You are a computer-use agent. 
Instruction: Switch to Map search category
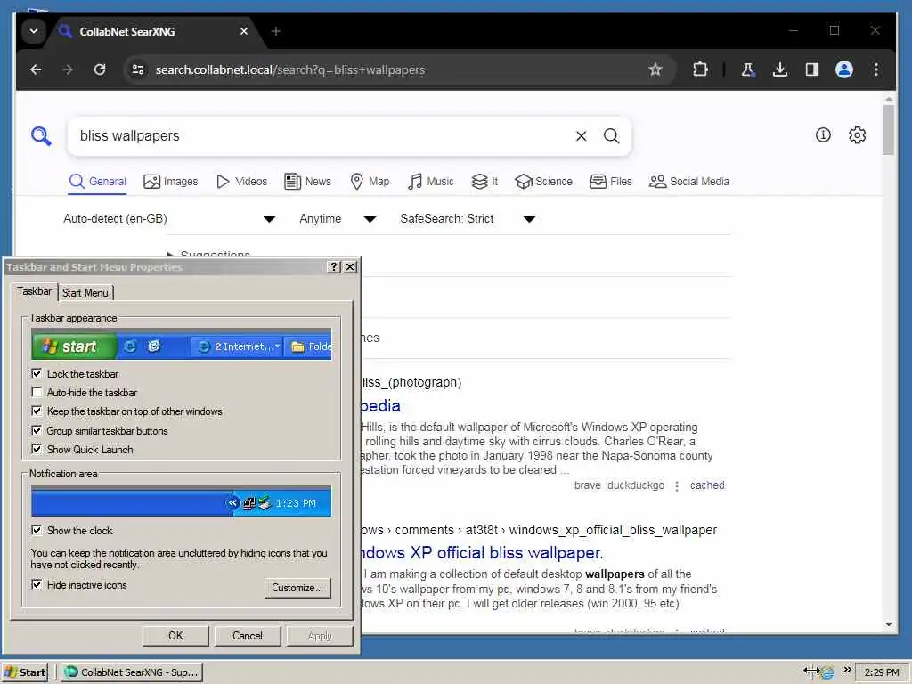click(370, 182)
